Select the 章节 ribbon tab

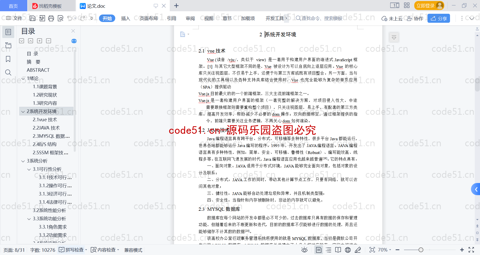coord(227,18)
